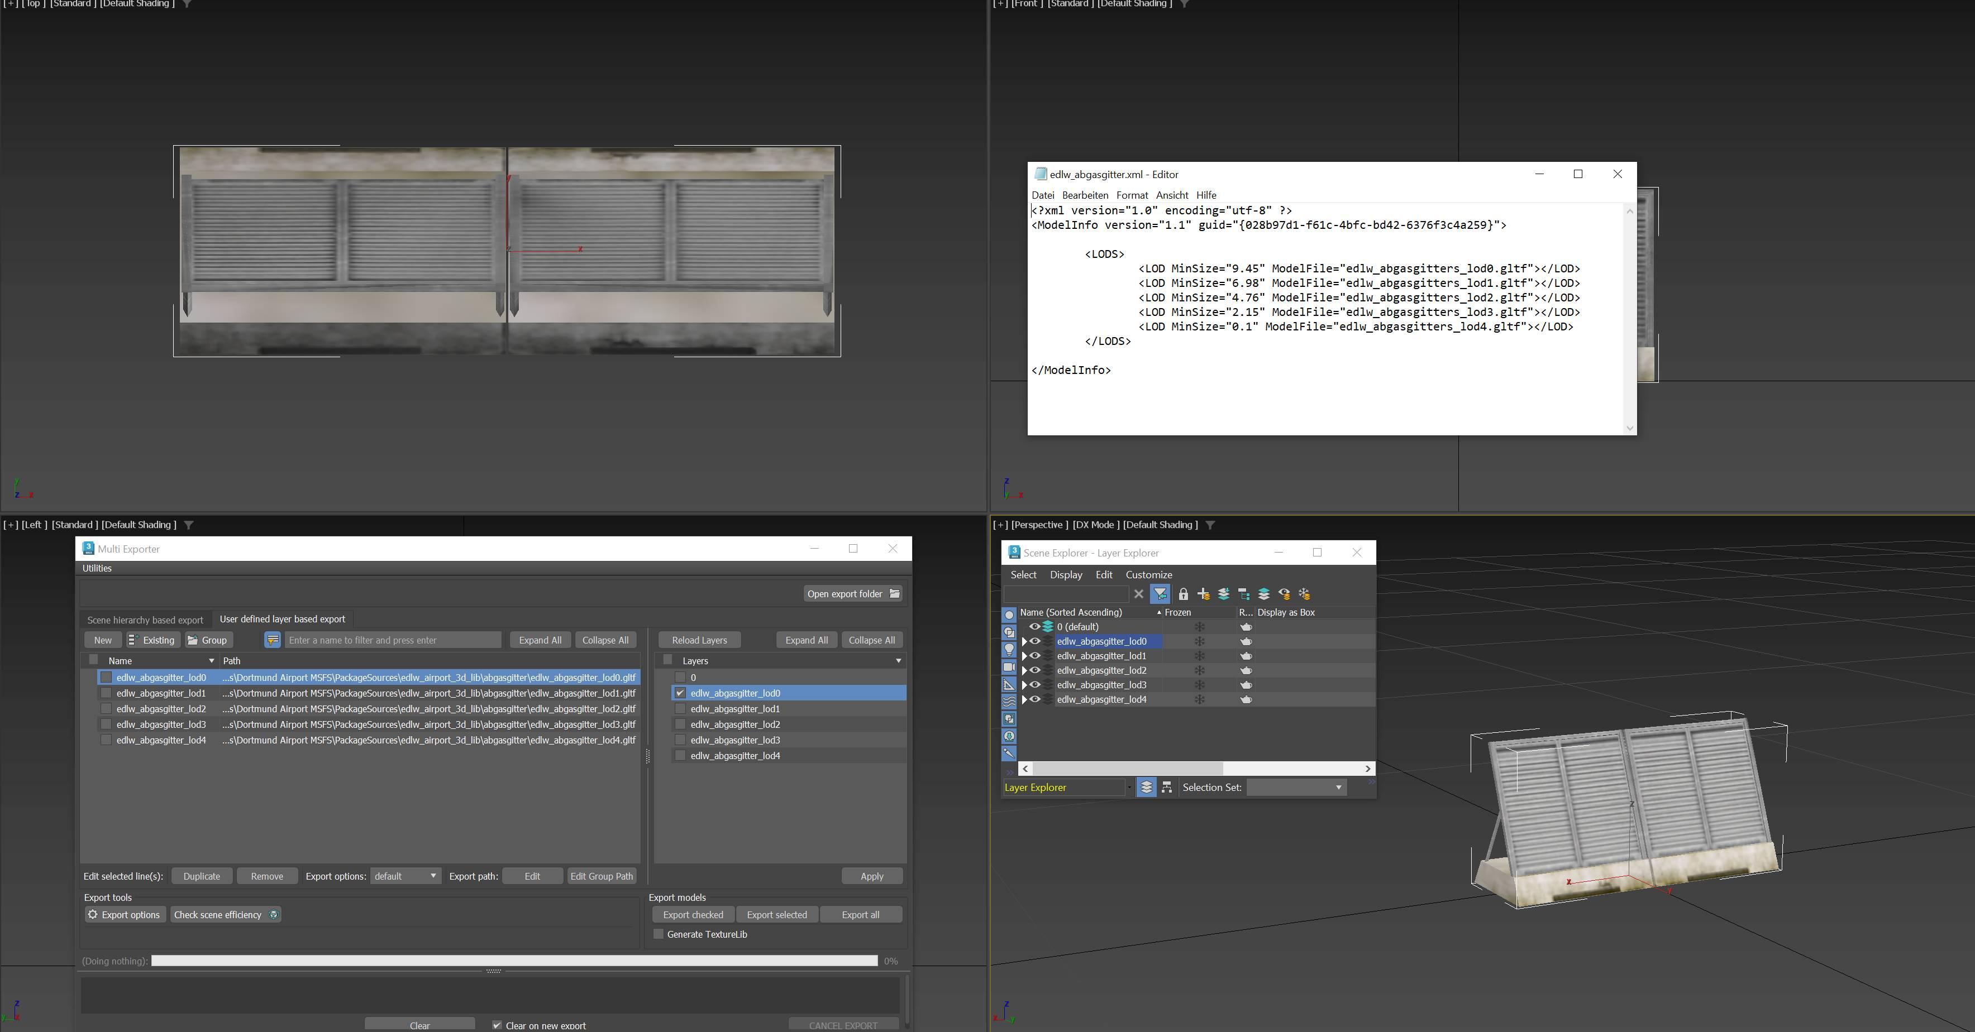Image resolution: width=1975 pixels, height=1032 pixels.
Task: Enable Generate TextureLib checkbox
Action: point(659,934)
